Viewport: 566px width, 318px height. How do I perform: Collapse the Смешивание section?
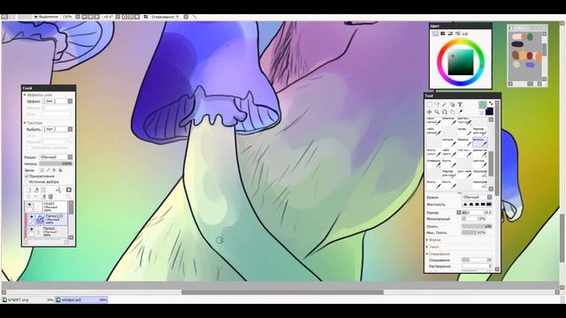point(427,254)
